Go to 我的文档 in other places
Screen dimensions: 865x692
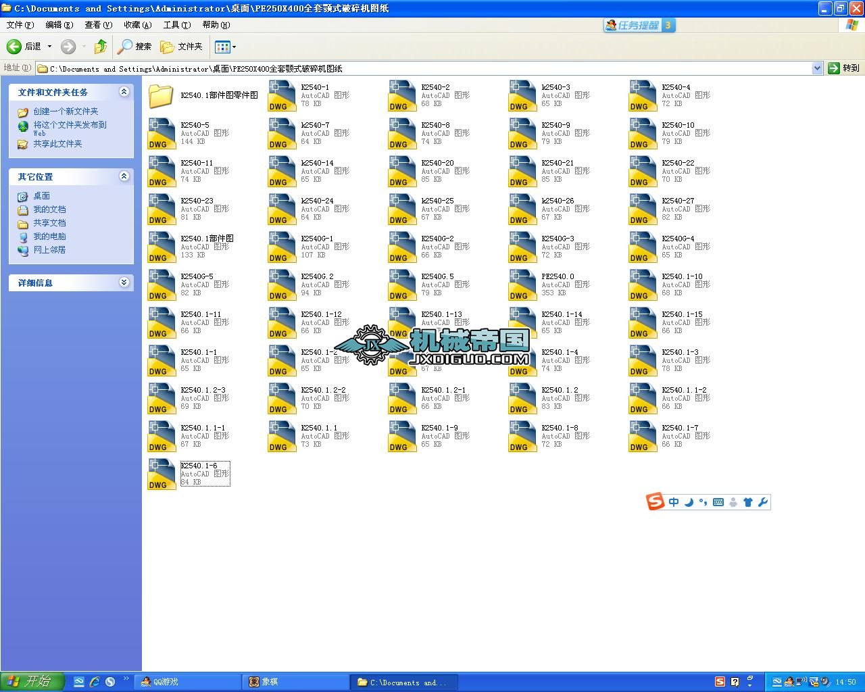49,209
